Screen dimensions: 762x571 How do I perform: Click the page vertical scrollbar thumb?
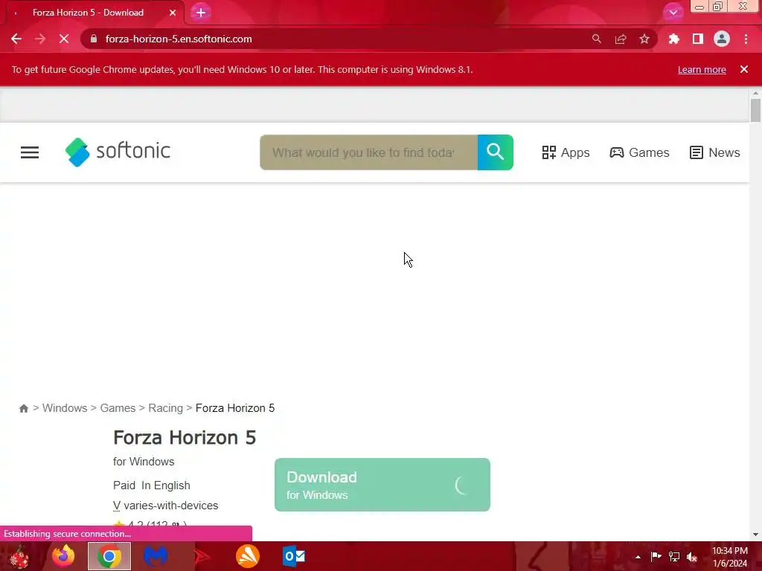(x=755, y=110)
